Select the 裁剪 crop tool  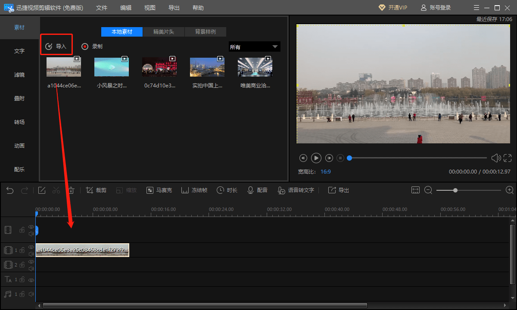tap(96, 190)
